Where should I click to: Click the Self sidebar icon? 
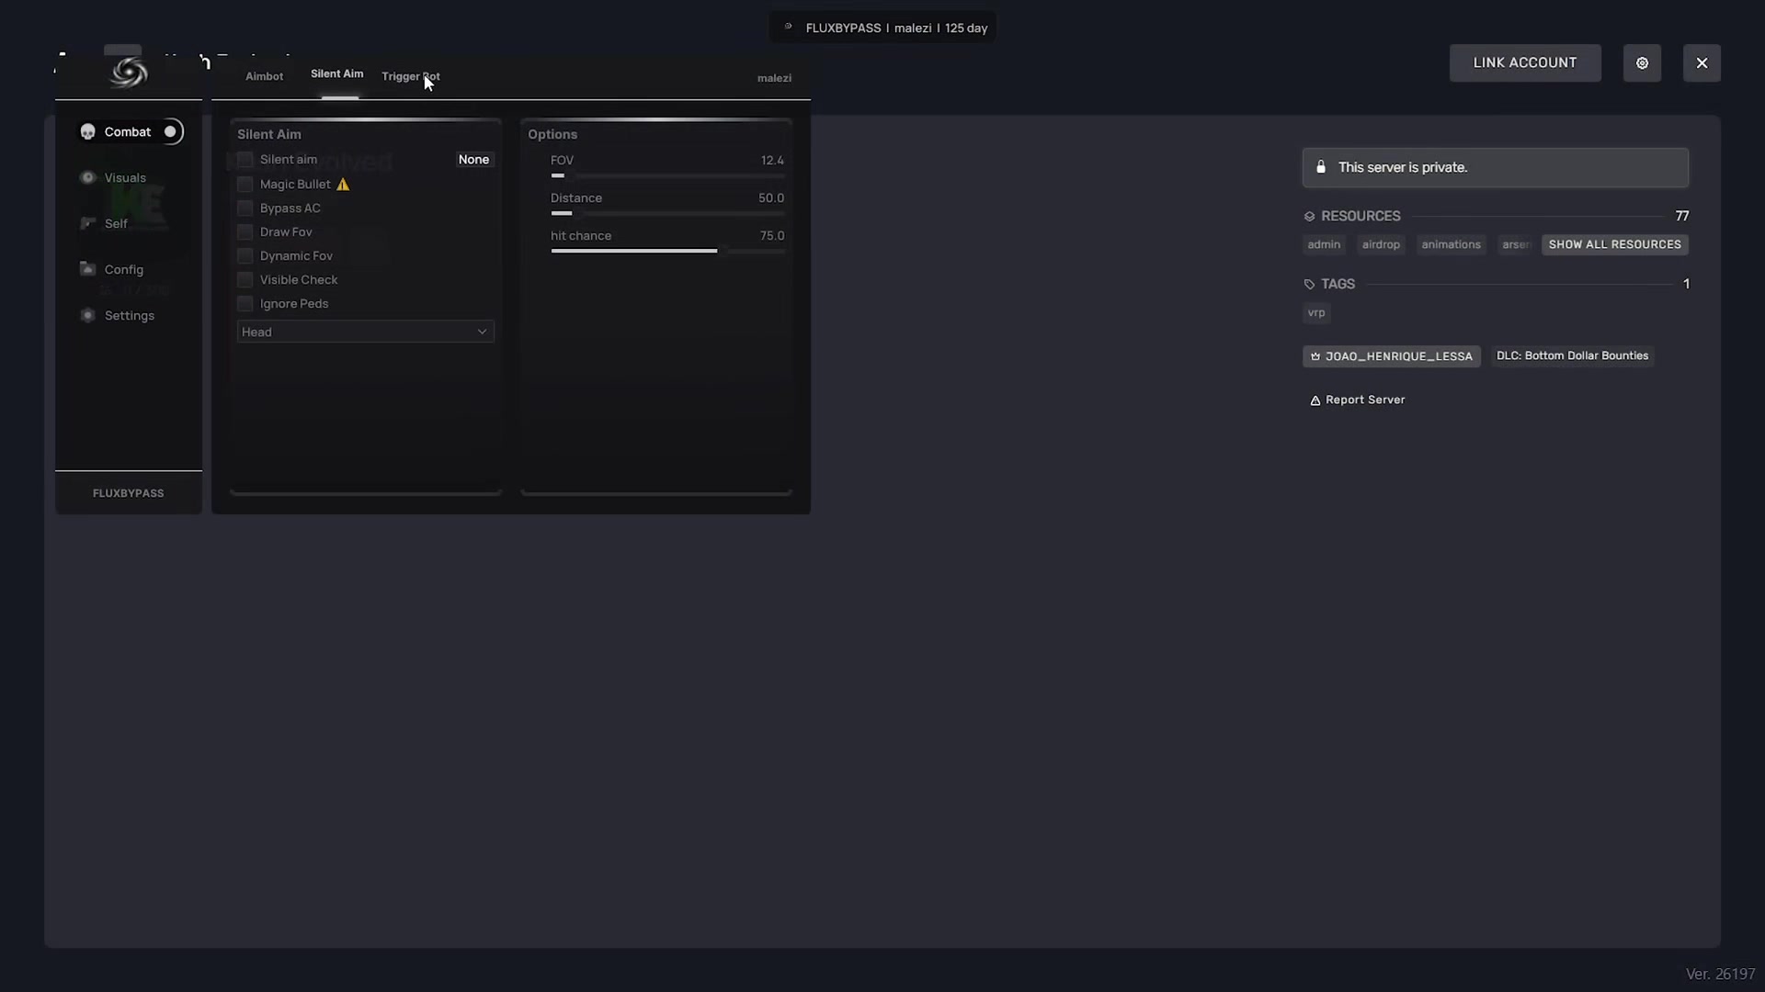click(x=88, y=224)
